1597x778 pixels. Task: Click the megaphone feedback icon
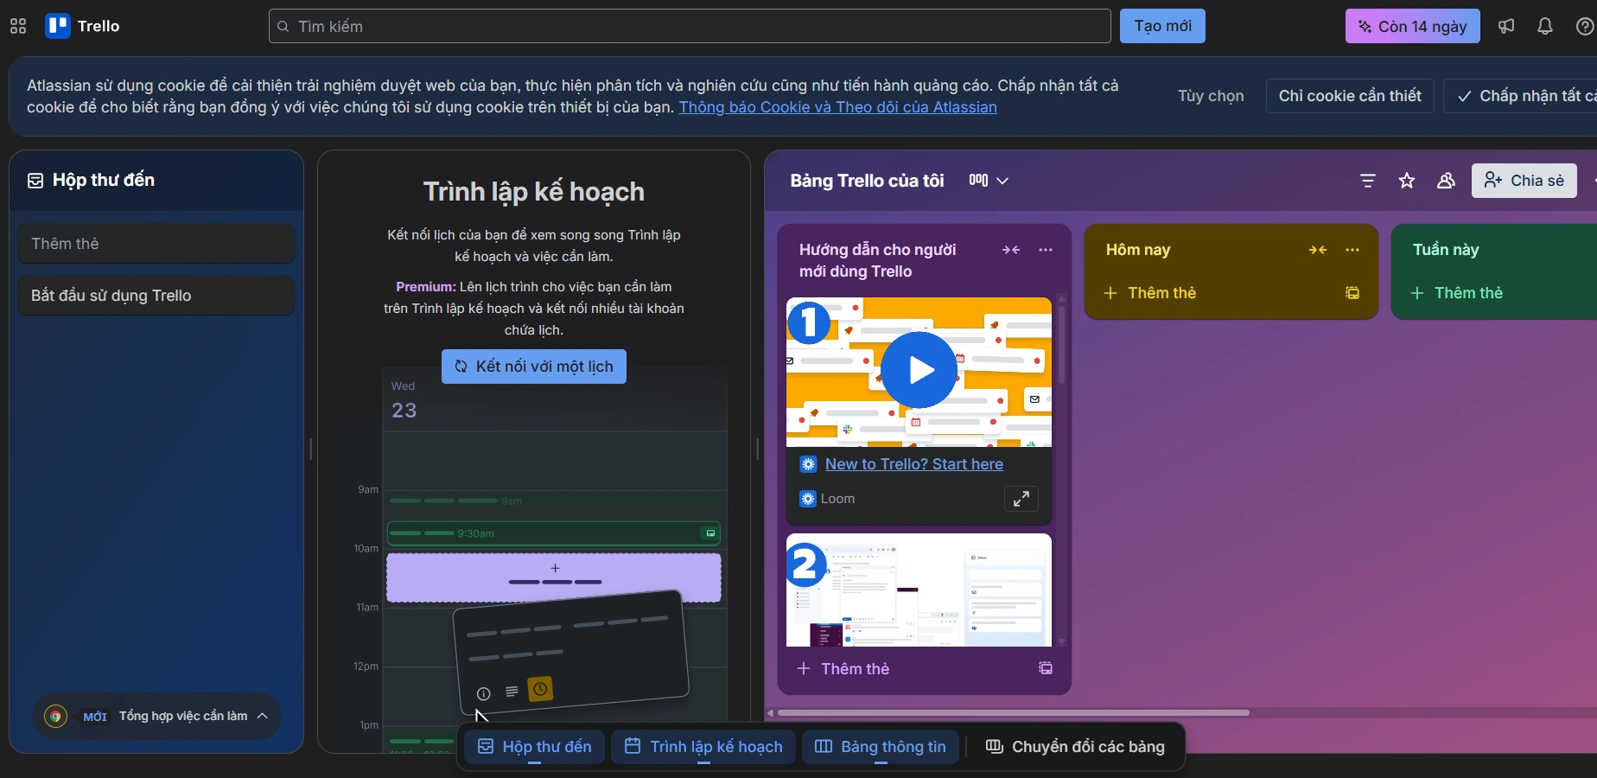[1506, 26]
